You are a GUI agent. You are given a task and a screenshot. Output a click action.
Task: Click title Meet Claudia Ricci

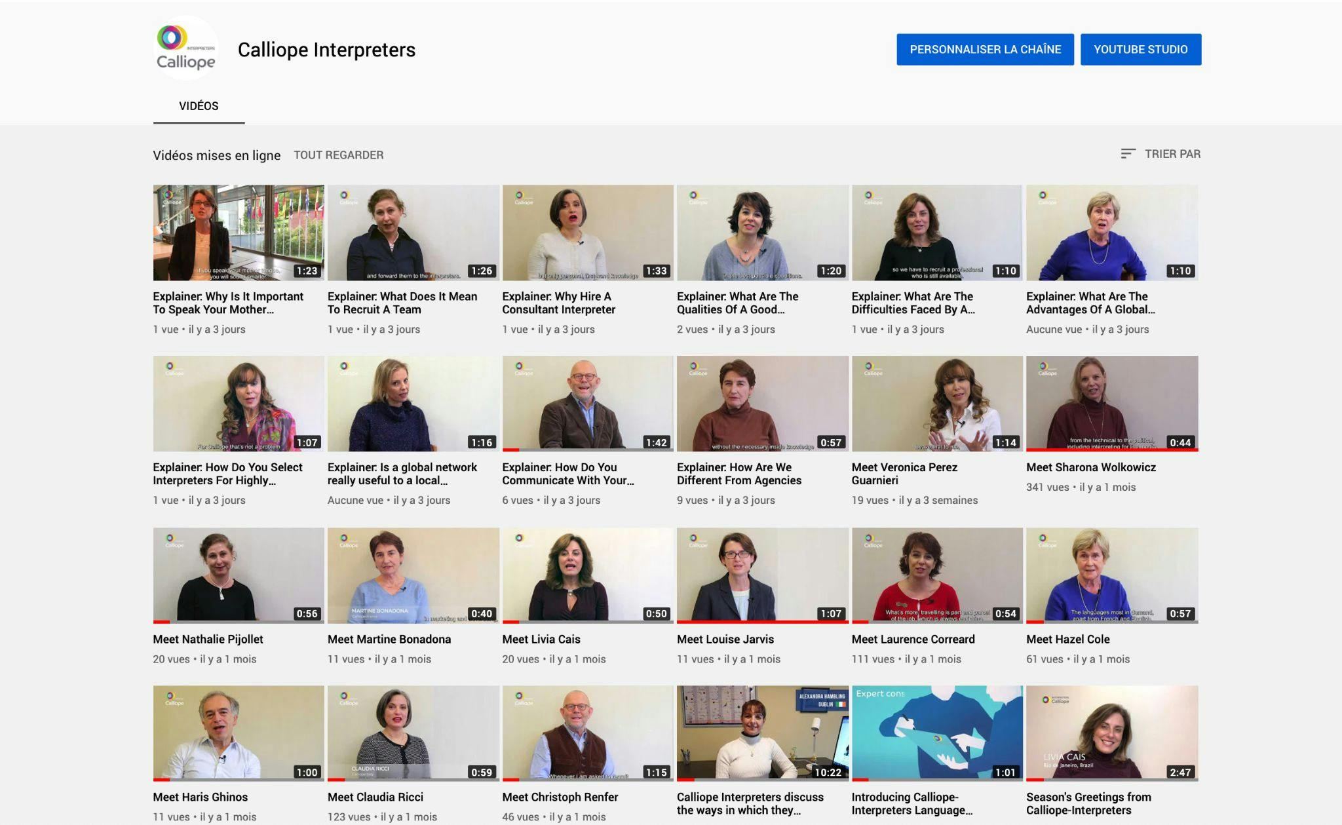tap(375, 797)
